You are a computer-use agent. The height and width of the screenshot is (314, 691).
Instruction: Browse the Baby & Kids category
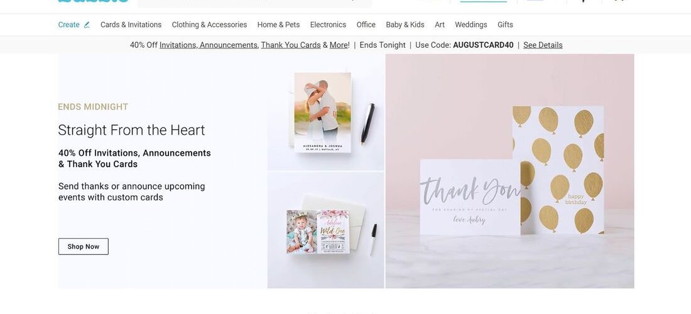[405, 24]
